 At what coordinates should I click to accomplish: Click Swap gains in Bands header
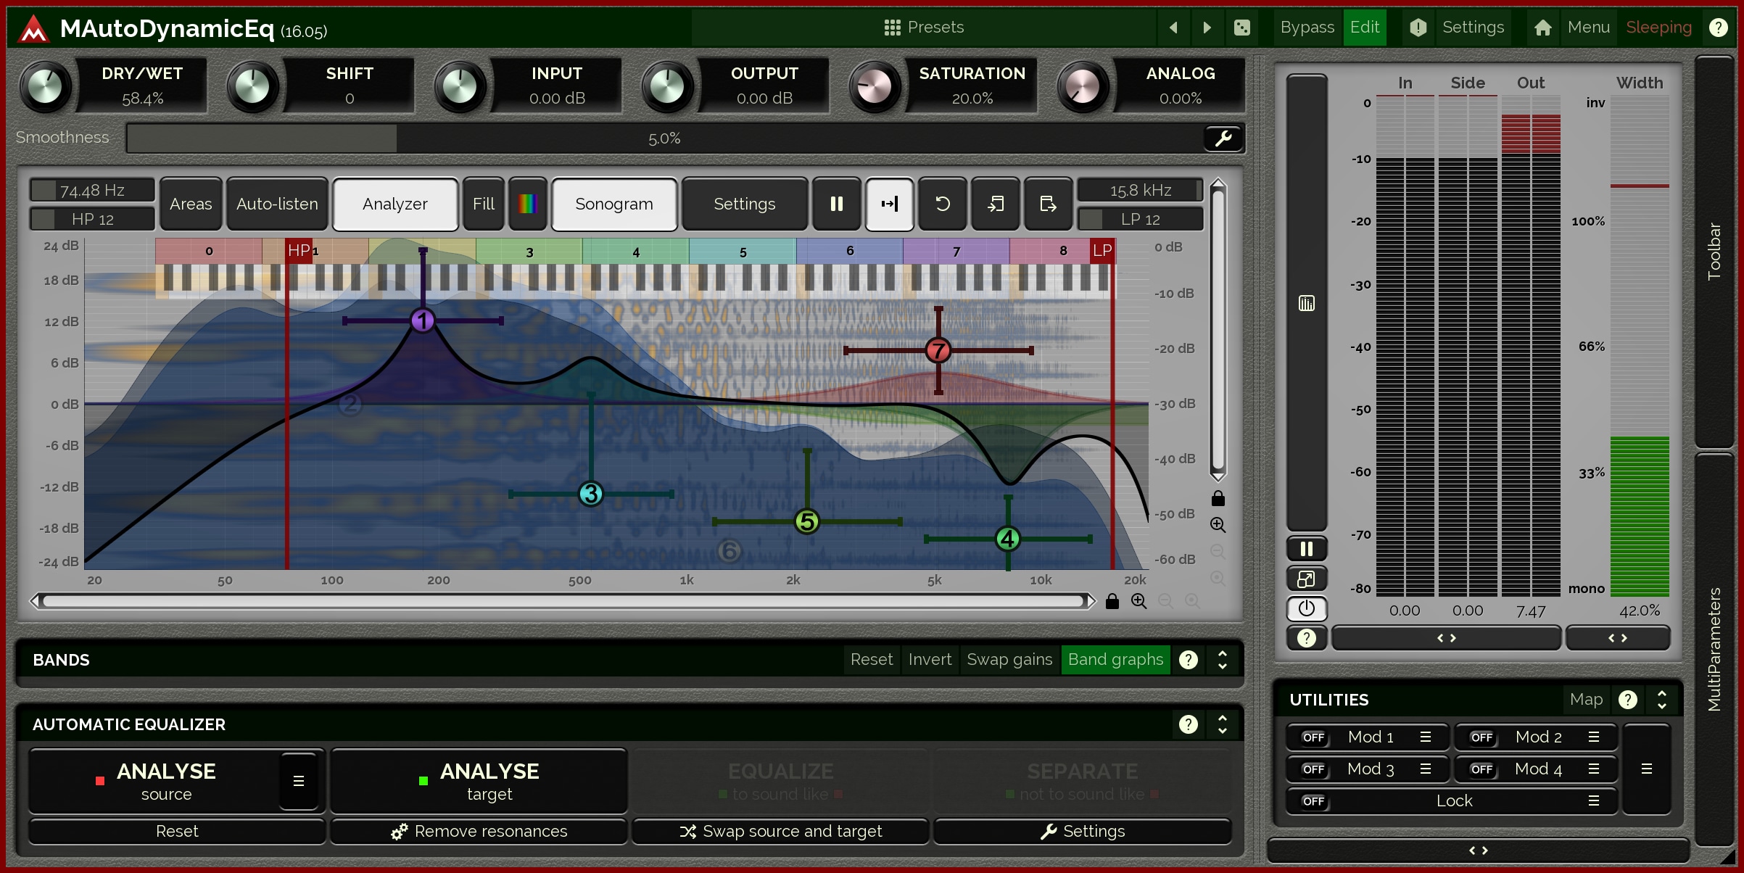[1009, 660]
